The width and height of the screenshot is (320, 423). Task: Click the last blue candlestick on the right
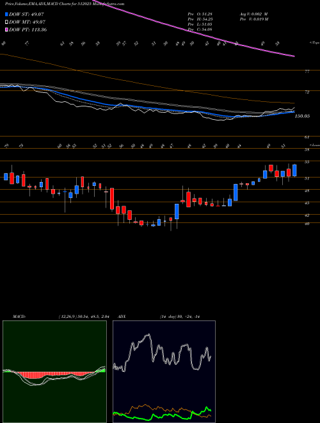(x=294, y=170)
